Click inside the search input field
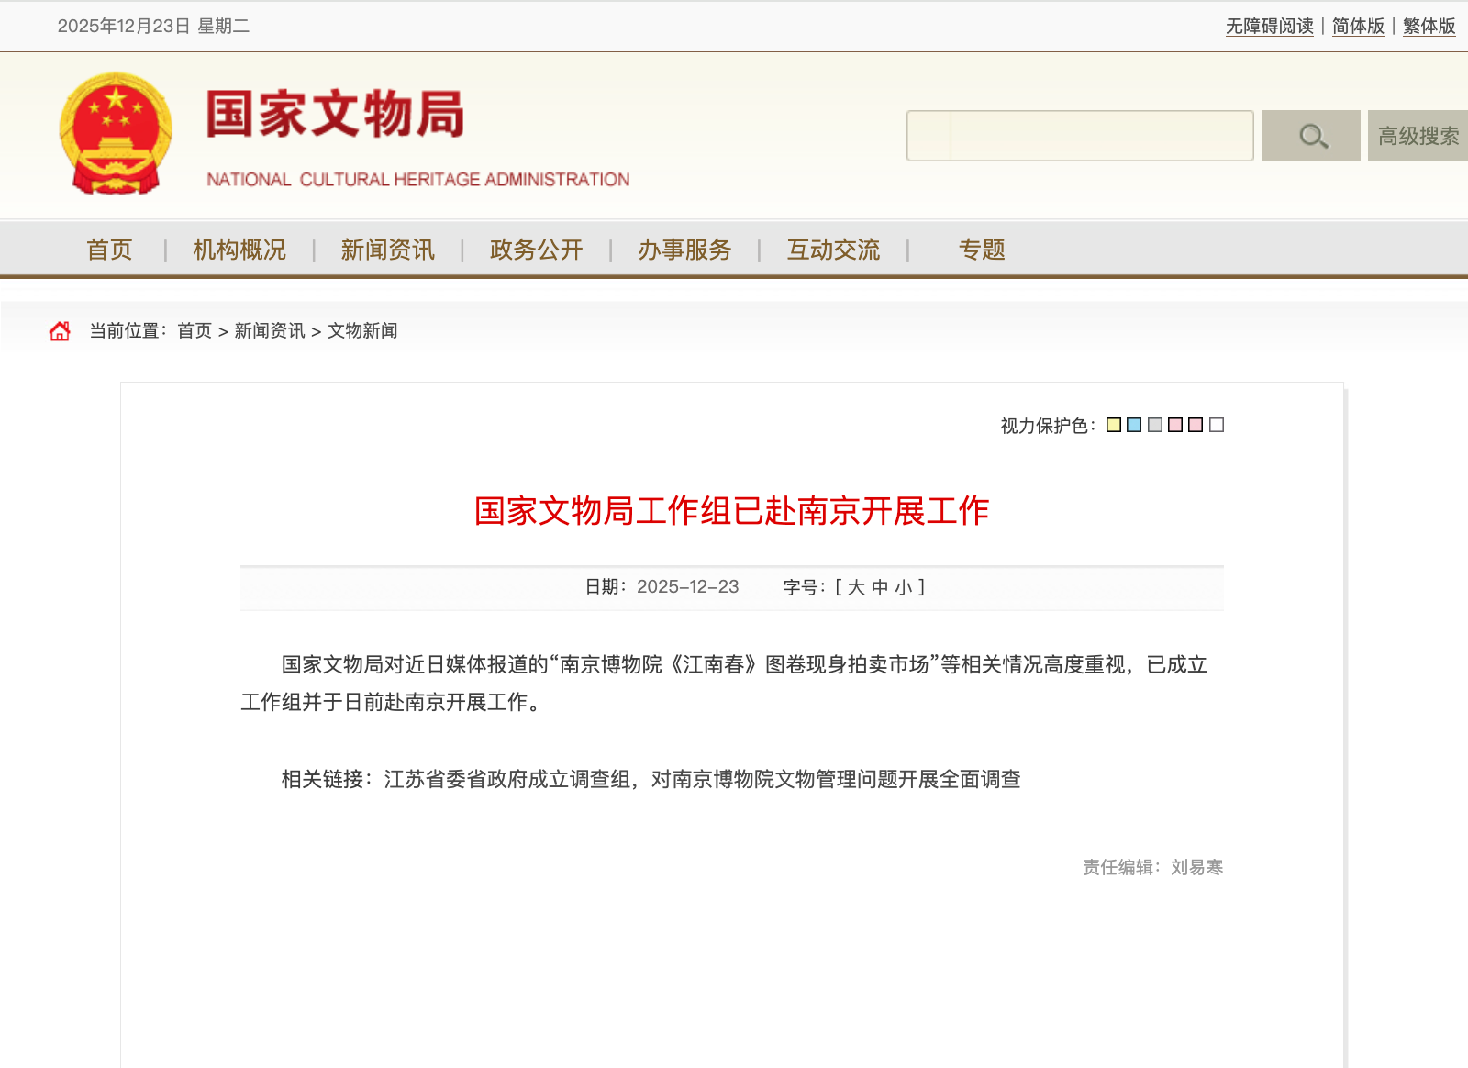 click(1080, 136)
